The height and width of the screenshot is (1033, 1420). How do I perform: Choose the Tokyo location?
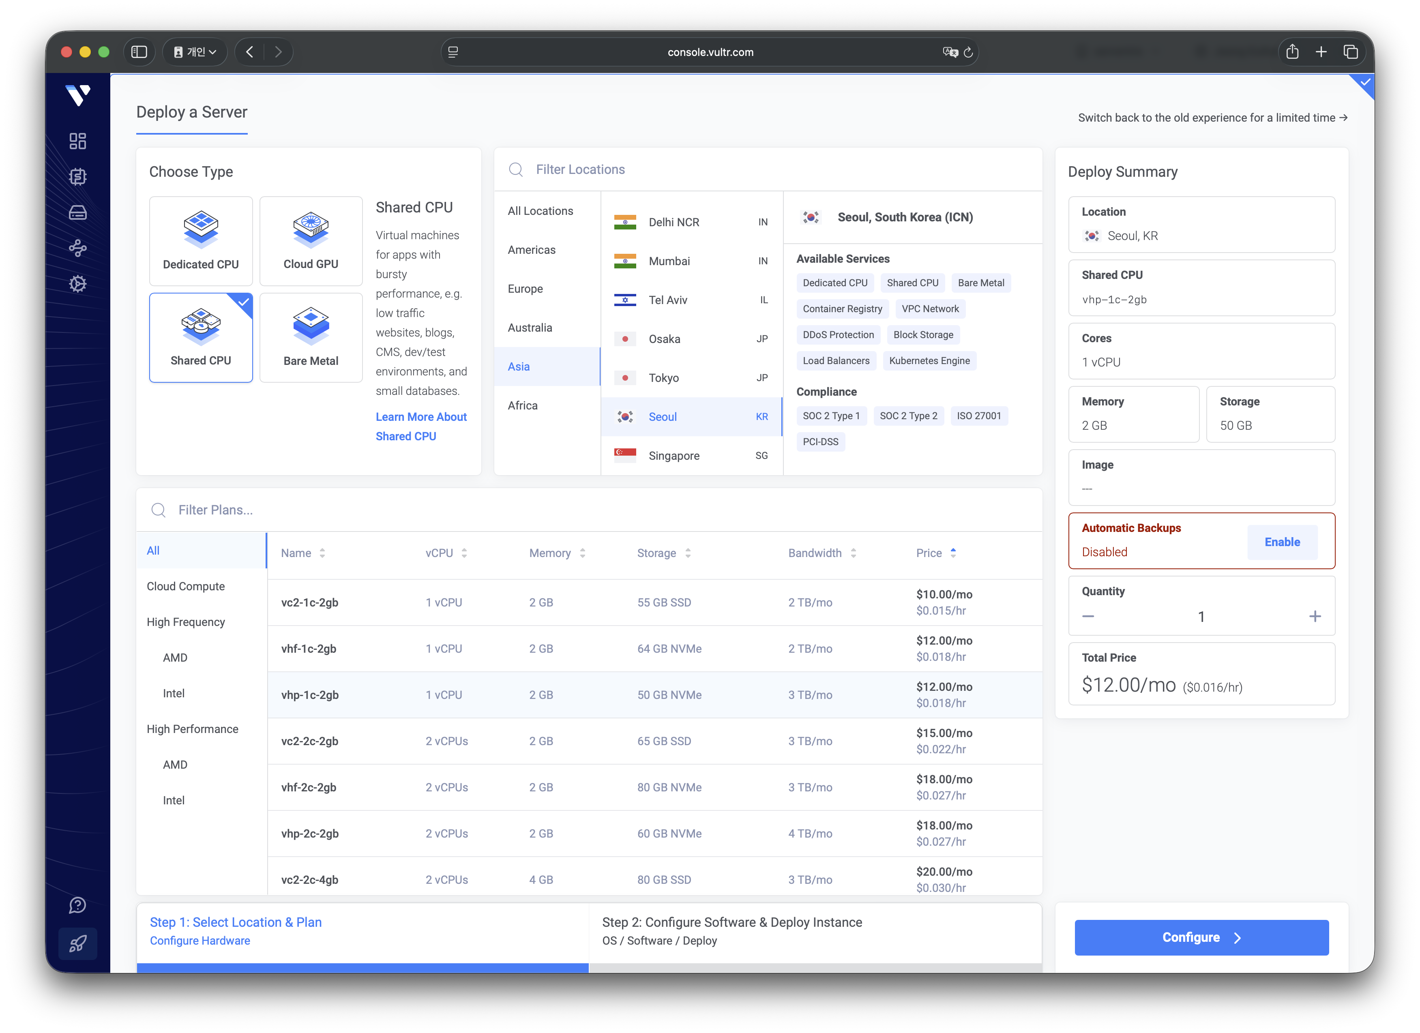(x=691, y=378)
